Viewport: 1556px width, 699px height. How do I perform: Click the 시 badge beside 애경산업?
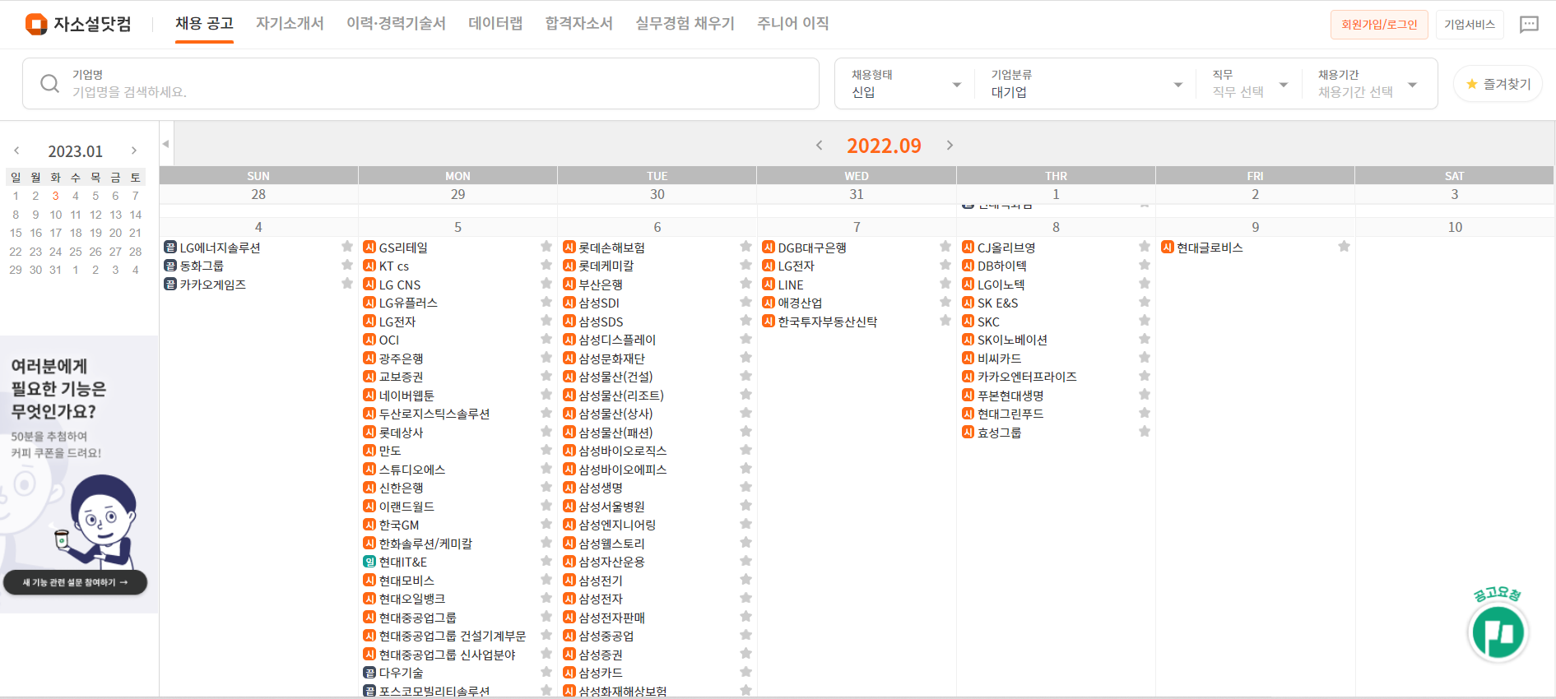[769, 303]
